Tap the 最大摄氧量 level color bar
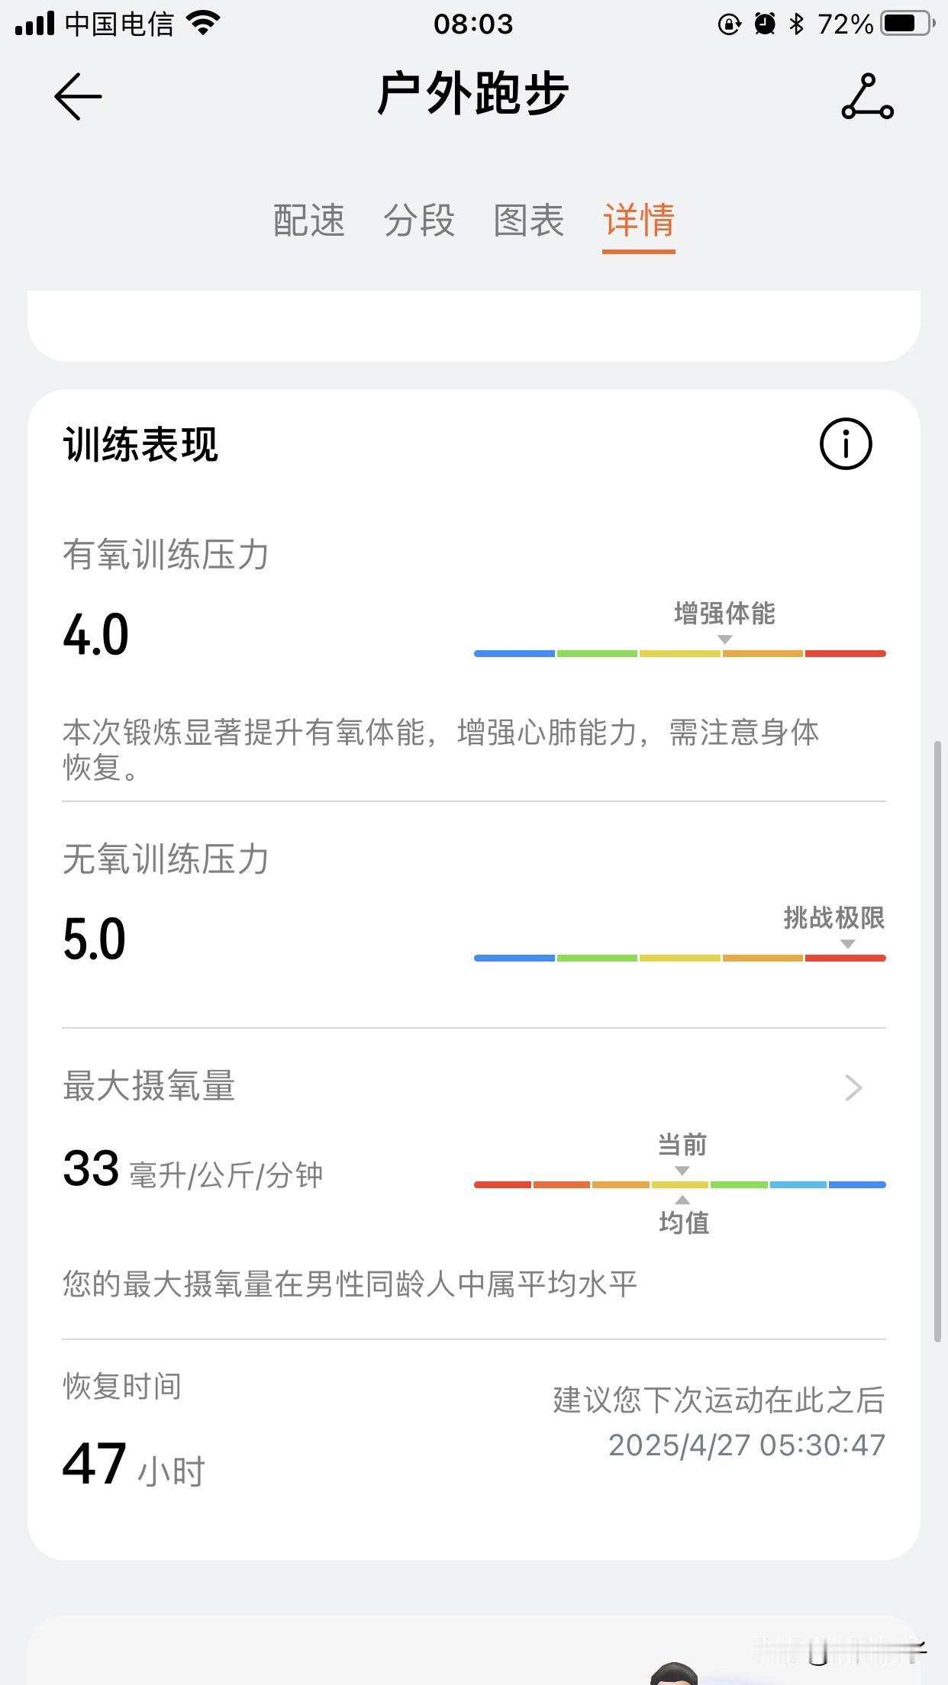Viewport: 948px width, 1685px height. [679, 1184]
